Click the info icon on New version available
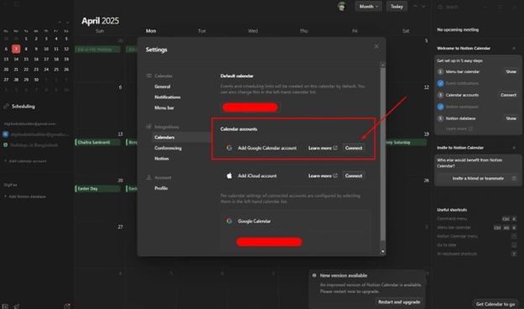524x309 pixels. coord(314,275)
